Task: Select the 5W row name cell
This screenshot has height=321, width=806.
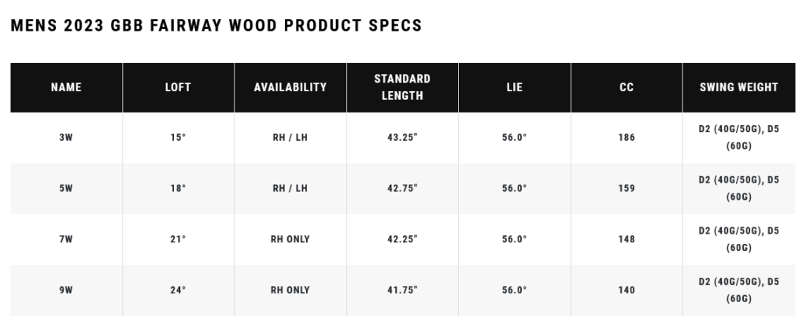Action: pos(66,189)
